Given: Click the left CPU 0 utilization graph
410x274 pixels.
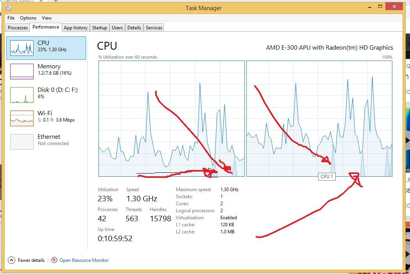Looking at the screenshot, I should [172, 118].
